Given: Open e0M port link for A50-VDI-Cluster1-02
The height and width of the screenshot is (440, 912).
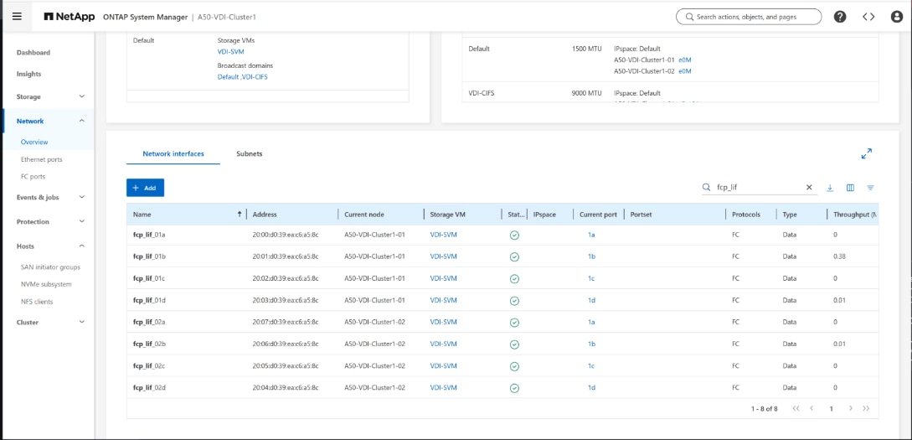Looking at the screenshot, I should pyautogui.click(x=684, y=71).
